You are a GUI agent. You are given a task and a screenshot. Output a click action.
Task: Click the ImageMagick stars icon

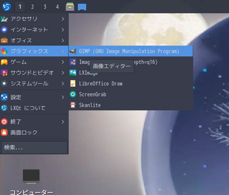coord(73,62)
